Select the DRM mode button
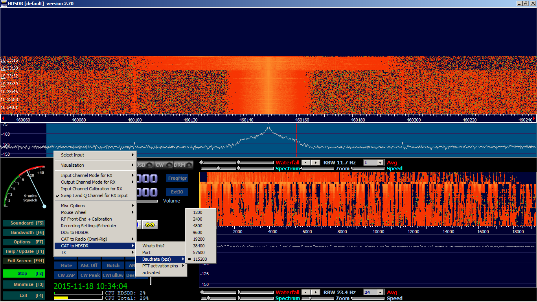537x302 pixels. coord(184,165)
